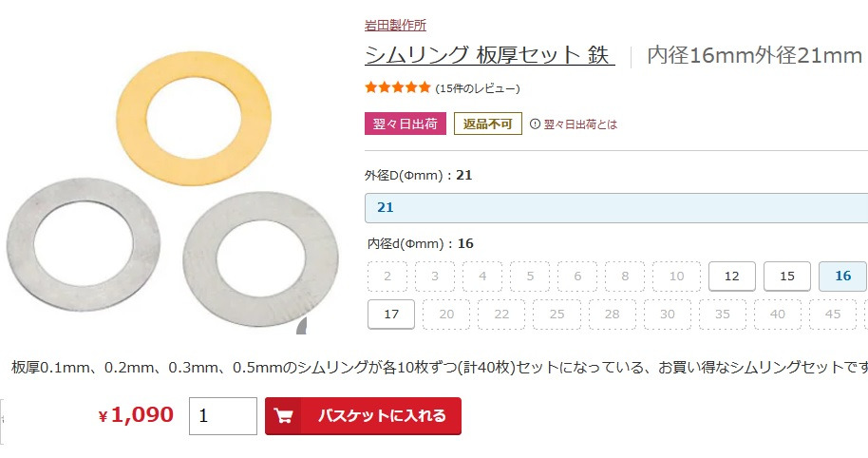Click the quantity input field
The width and height of the screenshot is (868, 458).
[x=223, y=416]
